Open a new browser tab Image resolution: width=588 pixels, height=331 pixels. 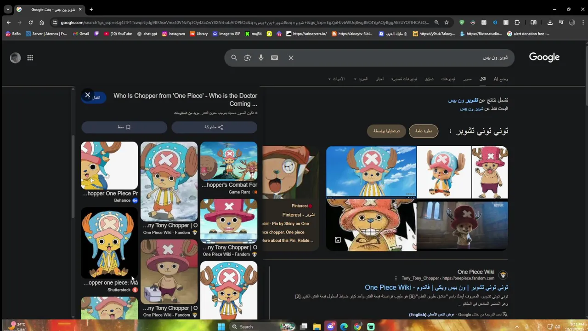pos(91,9)
